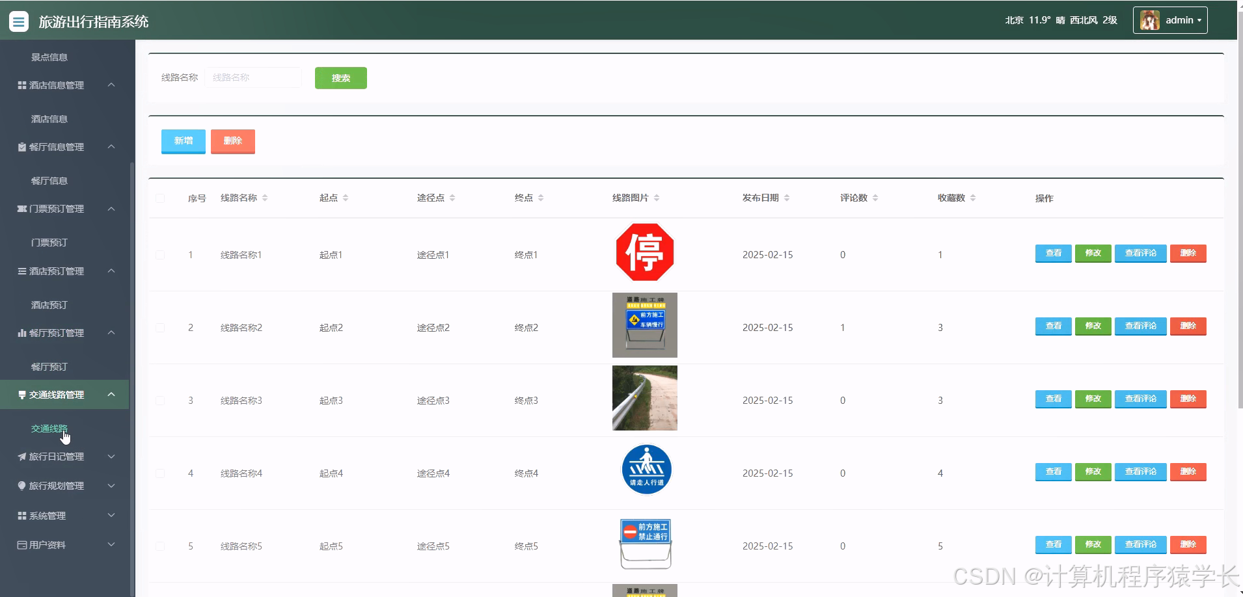
Task: Check the checkbox for row 线路名称4
Action: pyautogui.click(x=160, y=473)
